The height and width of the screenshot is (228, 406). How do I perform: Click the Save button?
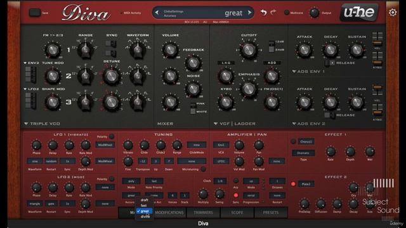click(x=35, y=13)
